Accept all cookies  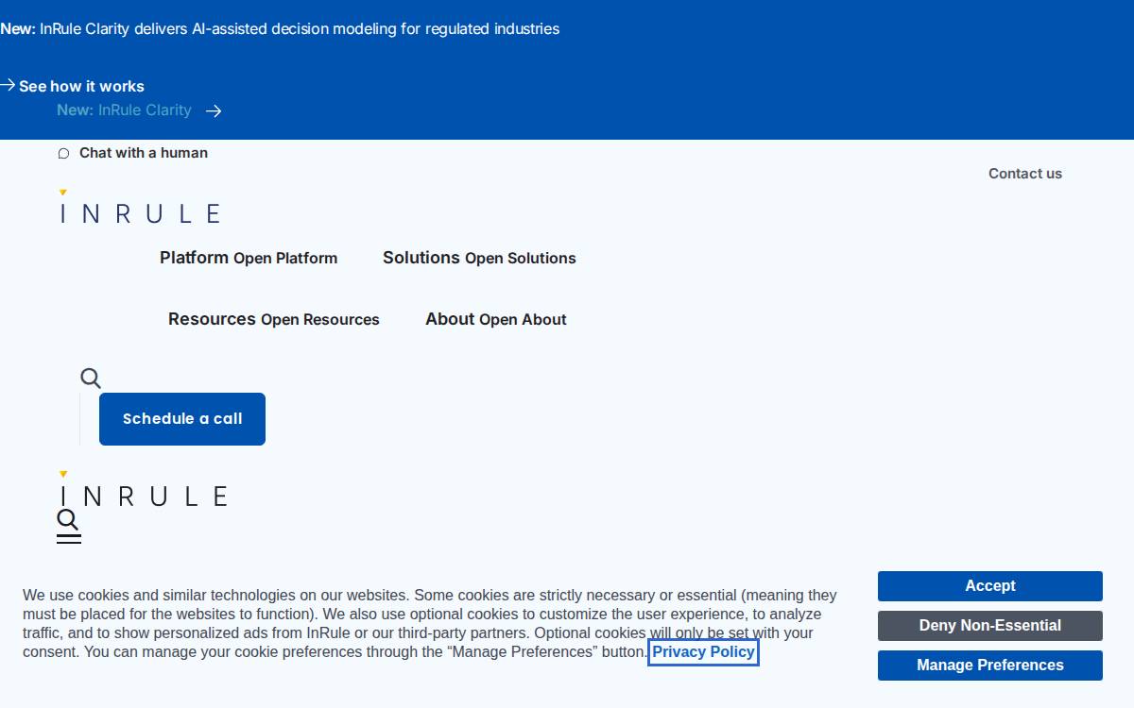click(x=990, y=586)
